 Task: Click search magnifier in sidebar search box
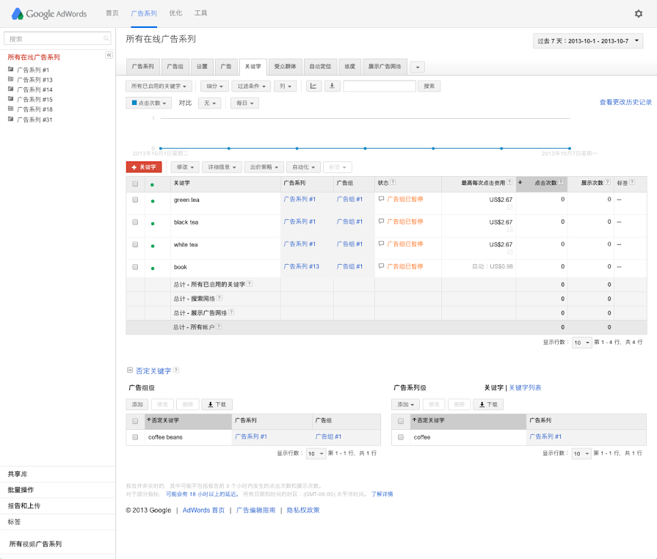[106, 38]
